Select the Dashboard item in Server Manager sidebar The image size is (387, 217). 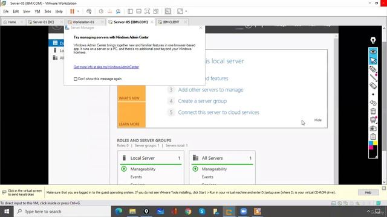coord(56,43)
